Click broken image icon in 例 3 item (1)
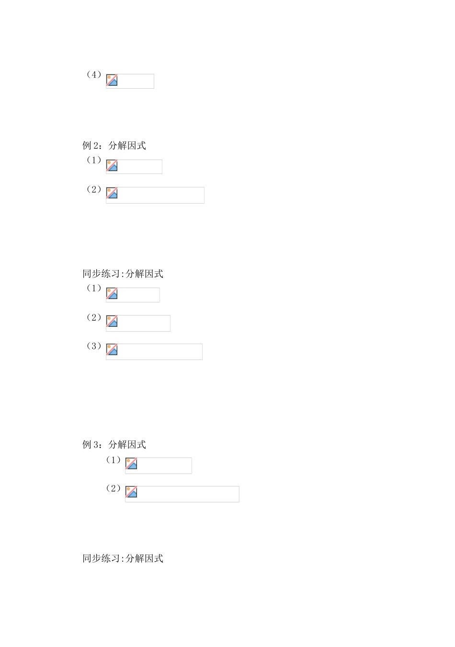Image resolution: width=455 pixels, height=647 pixels. (131, 464)
